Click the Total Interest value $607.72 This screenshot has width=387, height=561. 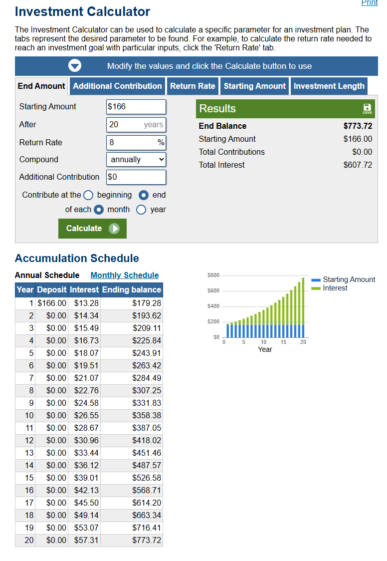click(x=358, y=165)
